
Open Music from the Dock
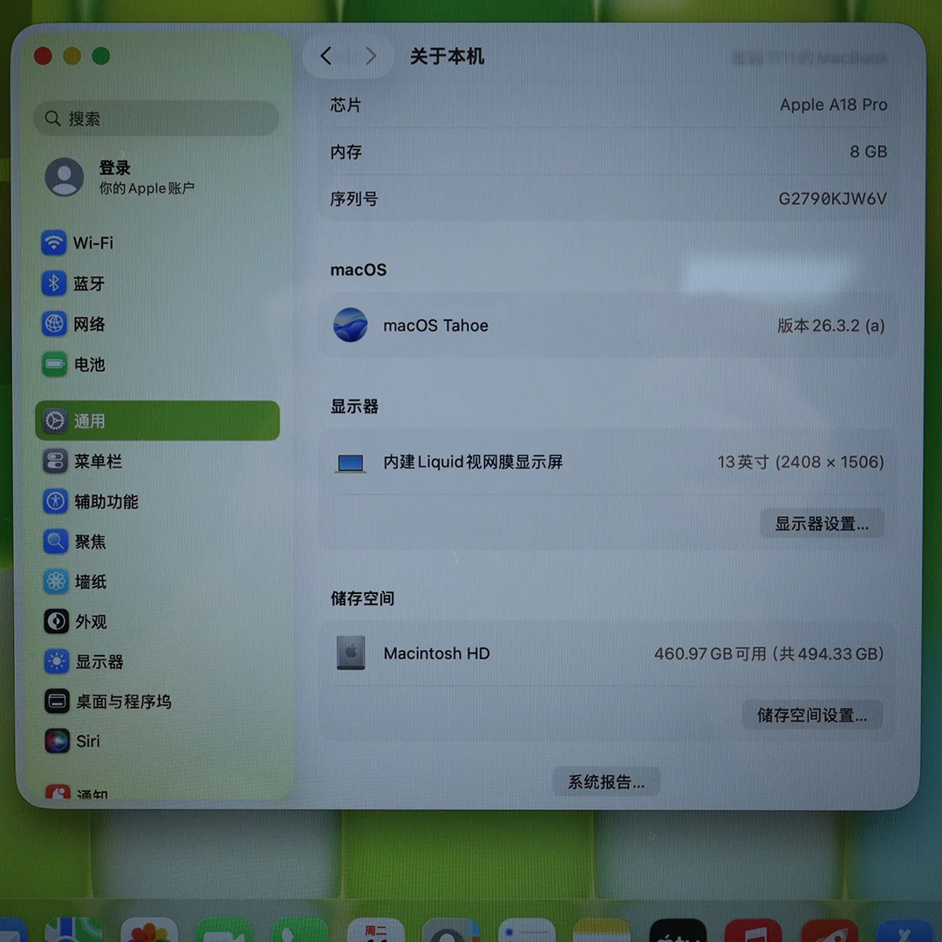point(754,930)
